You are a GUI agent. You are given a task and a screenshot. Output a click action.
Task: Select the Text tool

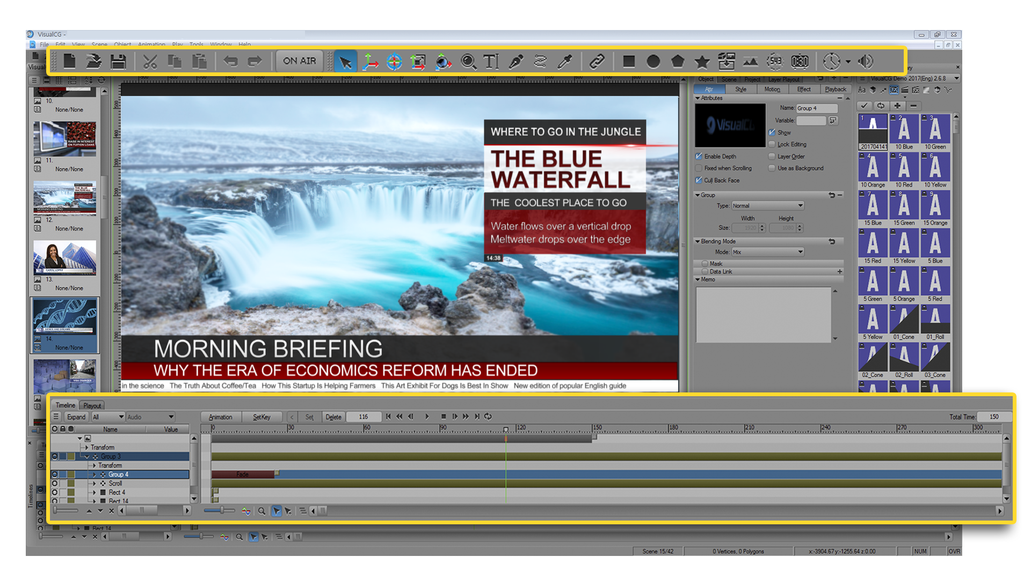pyautogui.click(x=491, y=61)
